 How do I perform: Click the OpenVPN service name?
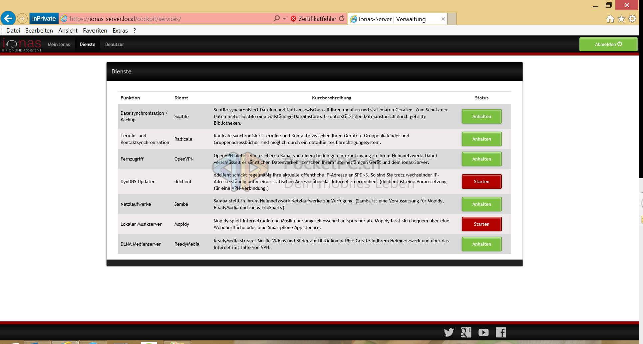point(184,159)
